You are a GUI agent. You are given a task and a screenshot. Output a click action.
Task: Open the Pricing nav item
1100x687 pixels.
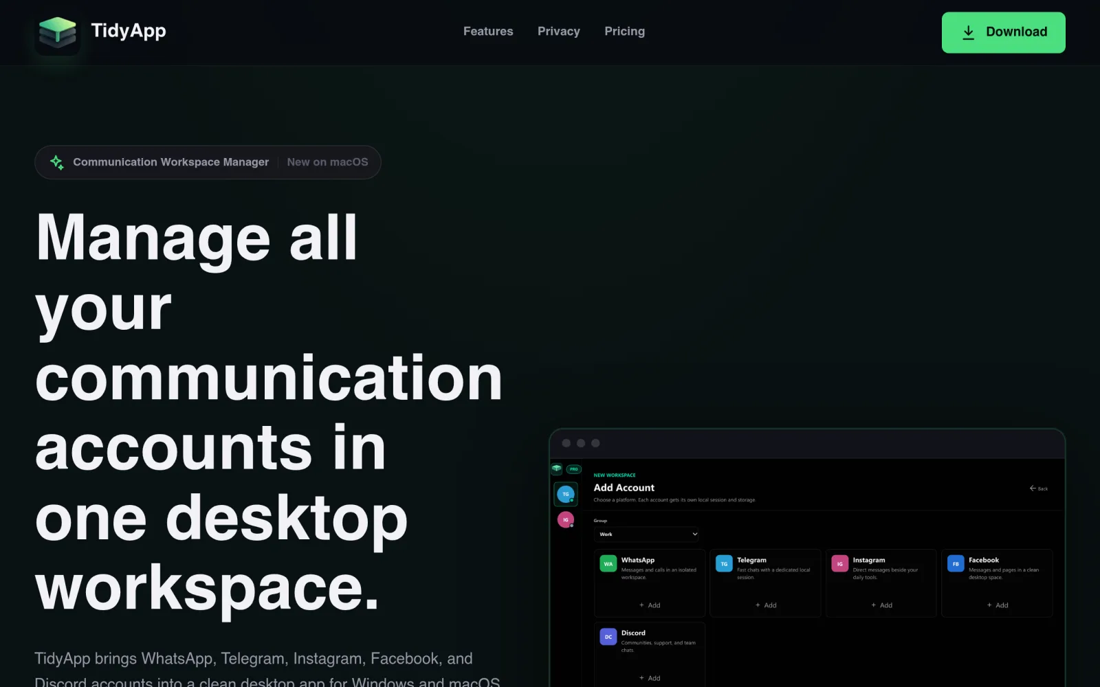click(x=625, y=32)
